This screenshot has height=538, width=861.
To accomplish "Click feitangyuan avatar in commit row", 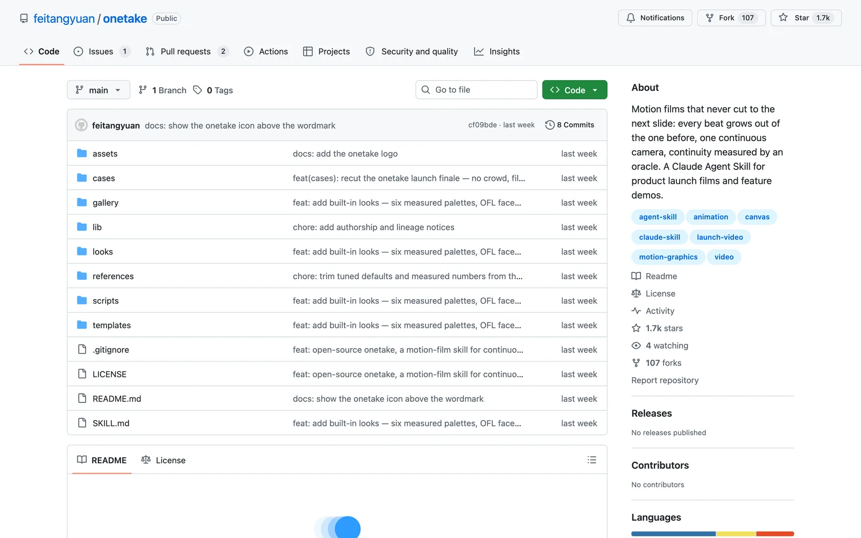I will click(81, 125).
